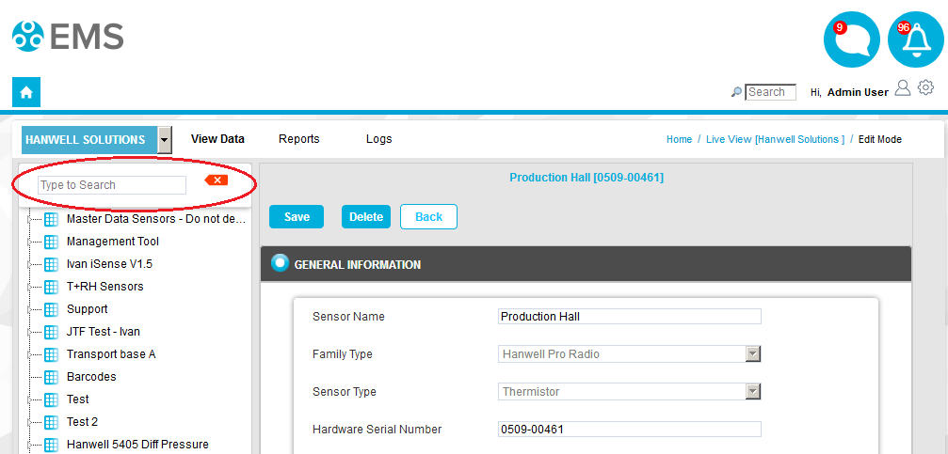Click the Management Tool grid icon
The width and height of the screenshot is (948, 454).
tap(52, 242)
